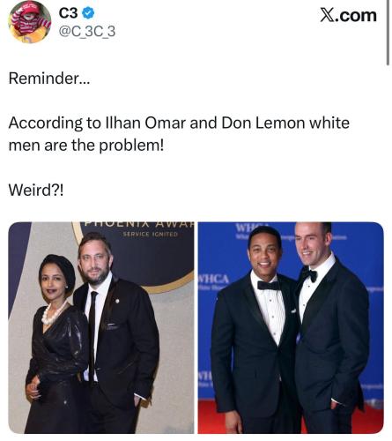Image resolution: width=392 pixels, height=441 pixels.
Task: Click the WHCA logo on the blue backdrop
Action: click(x=213, y=279)
